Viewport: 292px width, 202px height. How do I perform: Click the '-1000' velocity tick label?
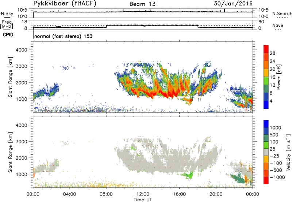point(277,177)
